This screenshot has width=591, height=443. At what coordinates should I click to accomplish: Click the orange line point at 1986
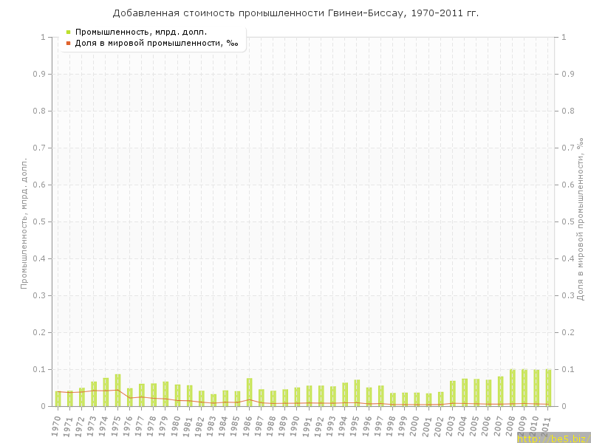pyautogui.click(x=250, y=399)
